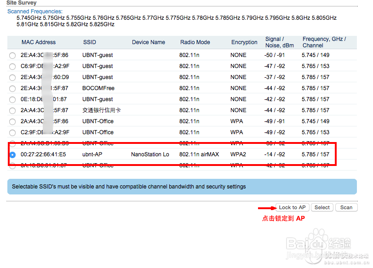Image resolution: width=373 pixels, height=268 pixels.
Task: Click the 5.785 / 157 cell of ubnt-AP
Action: [x=316, y=154]
